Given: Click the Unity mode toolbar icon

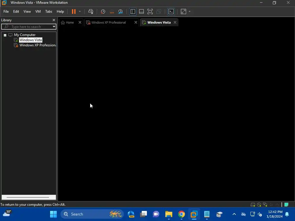Looking at the screenshot, I should pos(159,12).
